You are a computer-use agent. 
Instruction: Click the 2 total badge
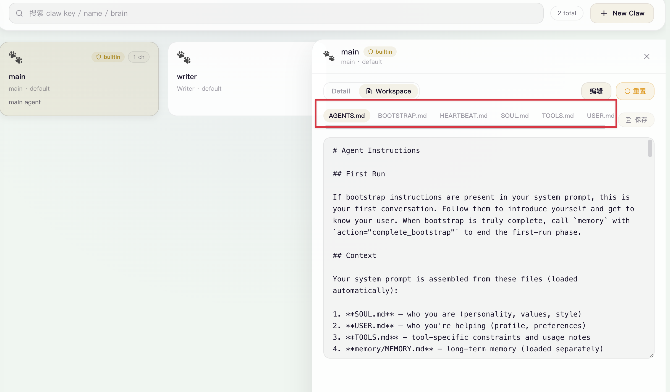(x=567, y=13)
